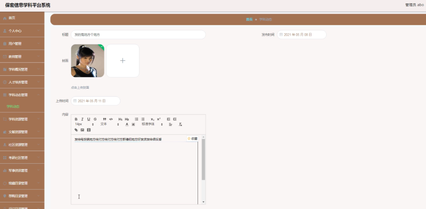Screen dimensions: 426x209
Task: Click the 收藏 favorite button
Action: tap(192, 139)
